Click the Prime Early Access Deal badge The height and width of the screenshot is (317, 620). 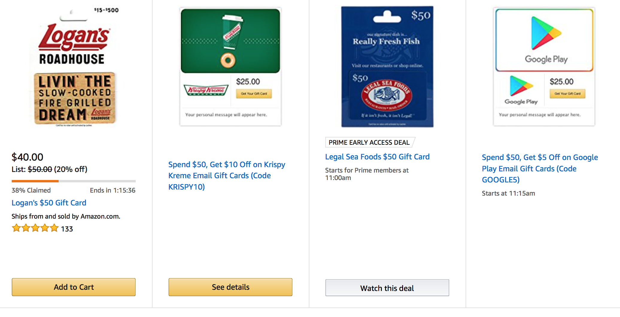(x=369, y=142)
